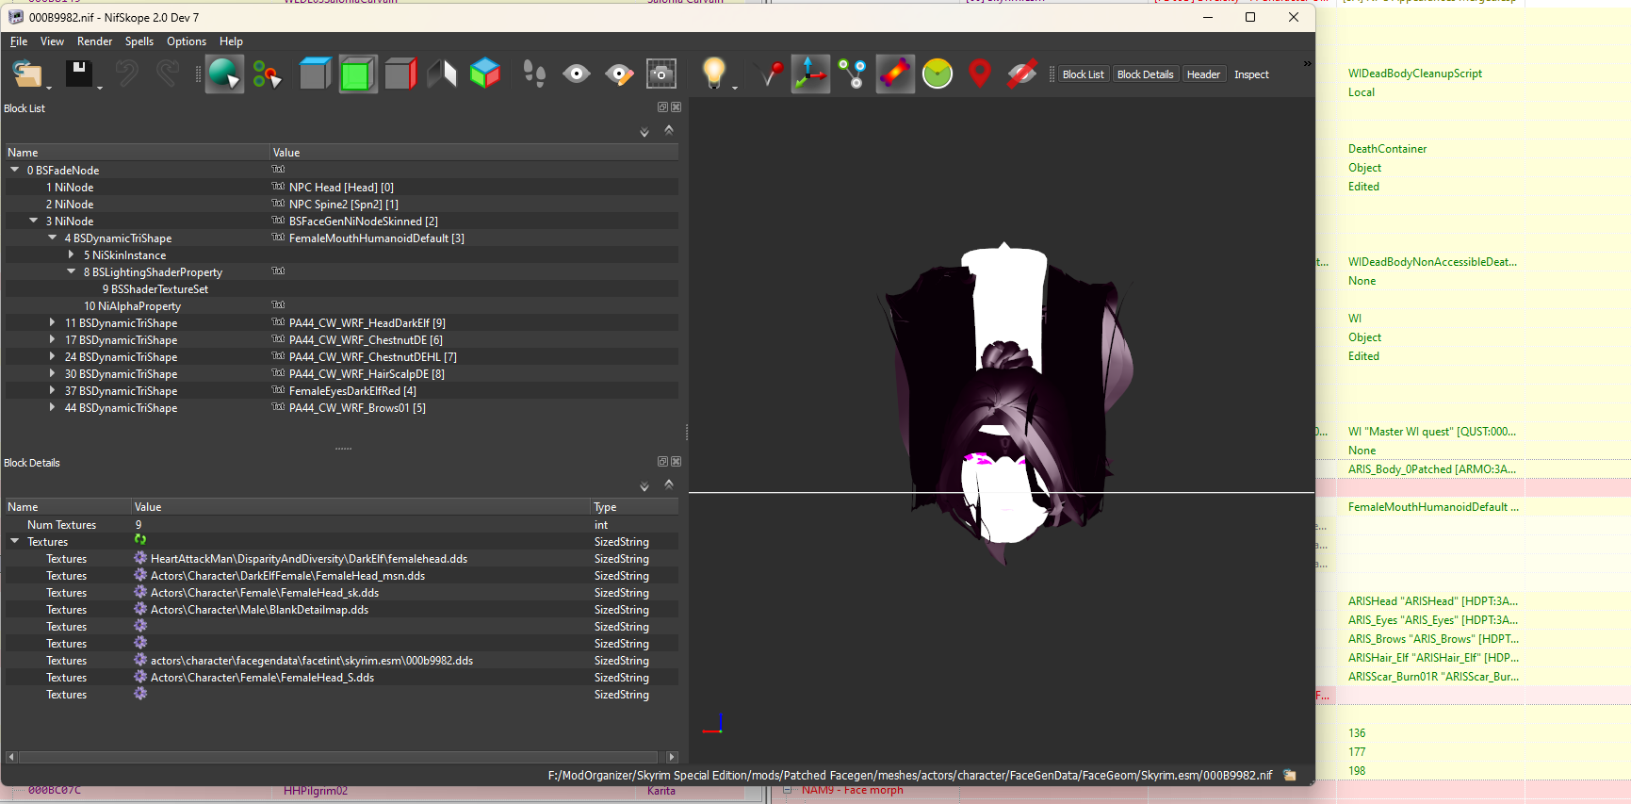
Task: Collapse the 3 NiNode tree node
Action: pyautogui.click(x=34, y=221)
